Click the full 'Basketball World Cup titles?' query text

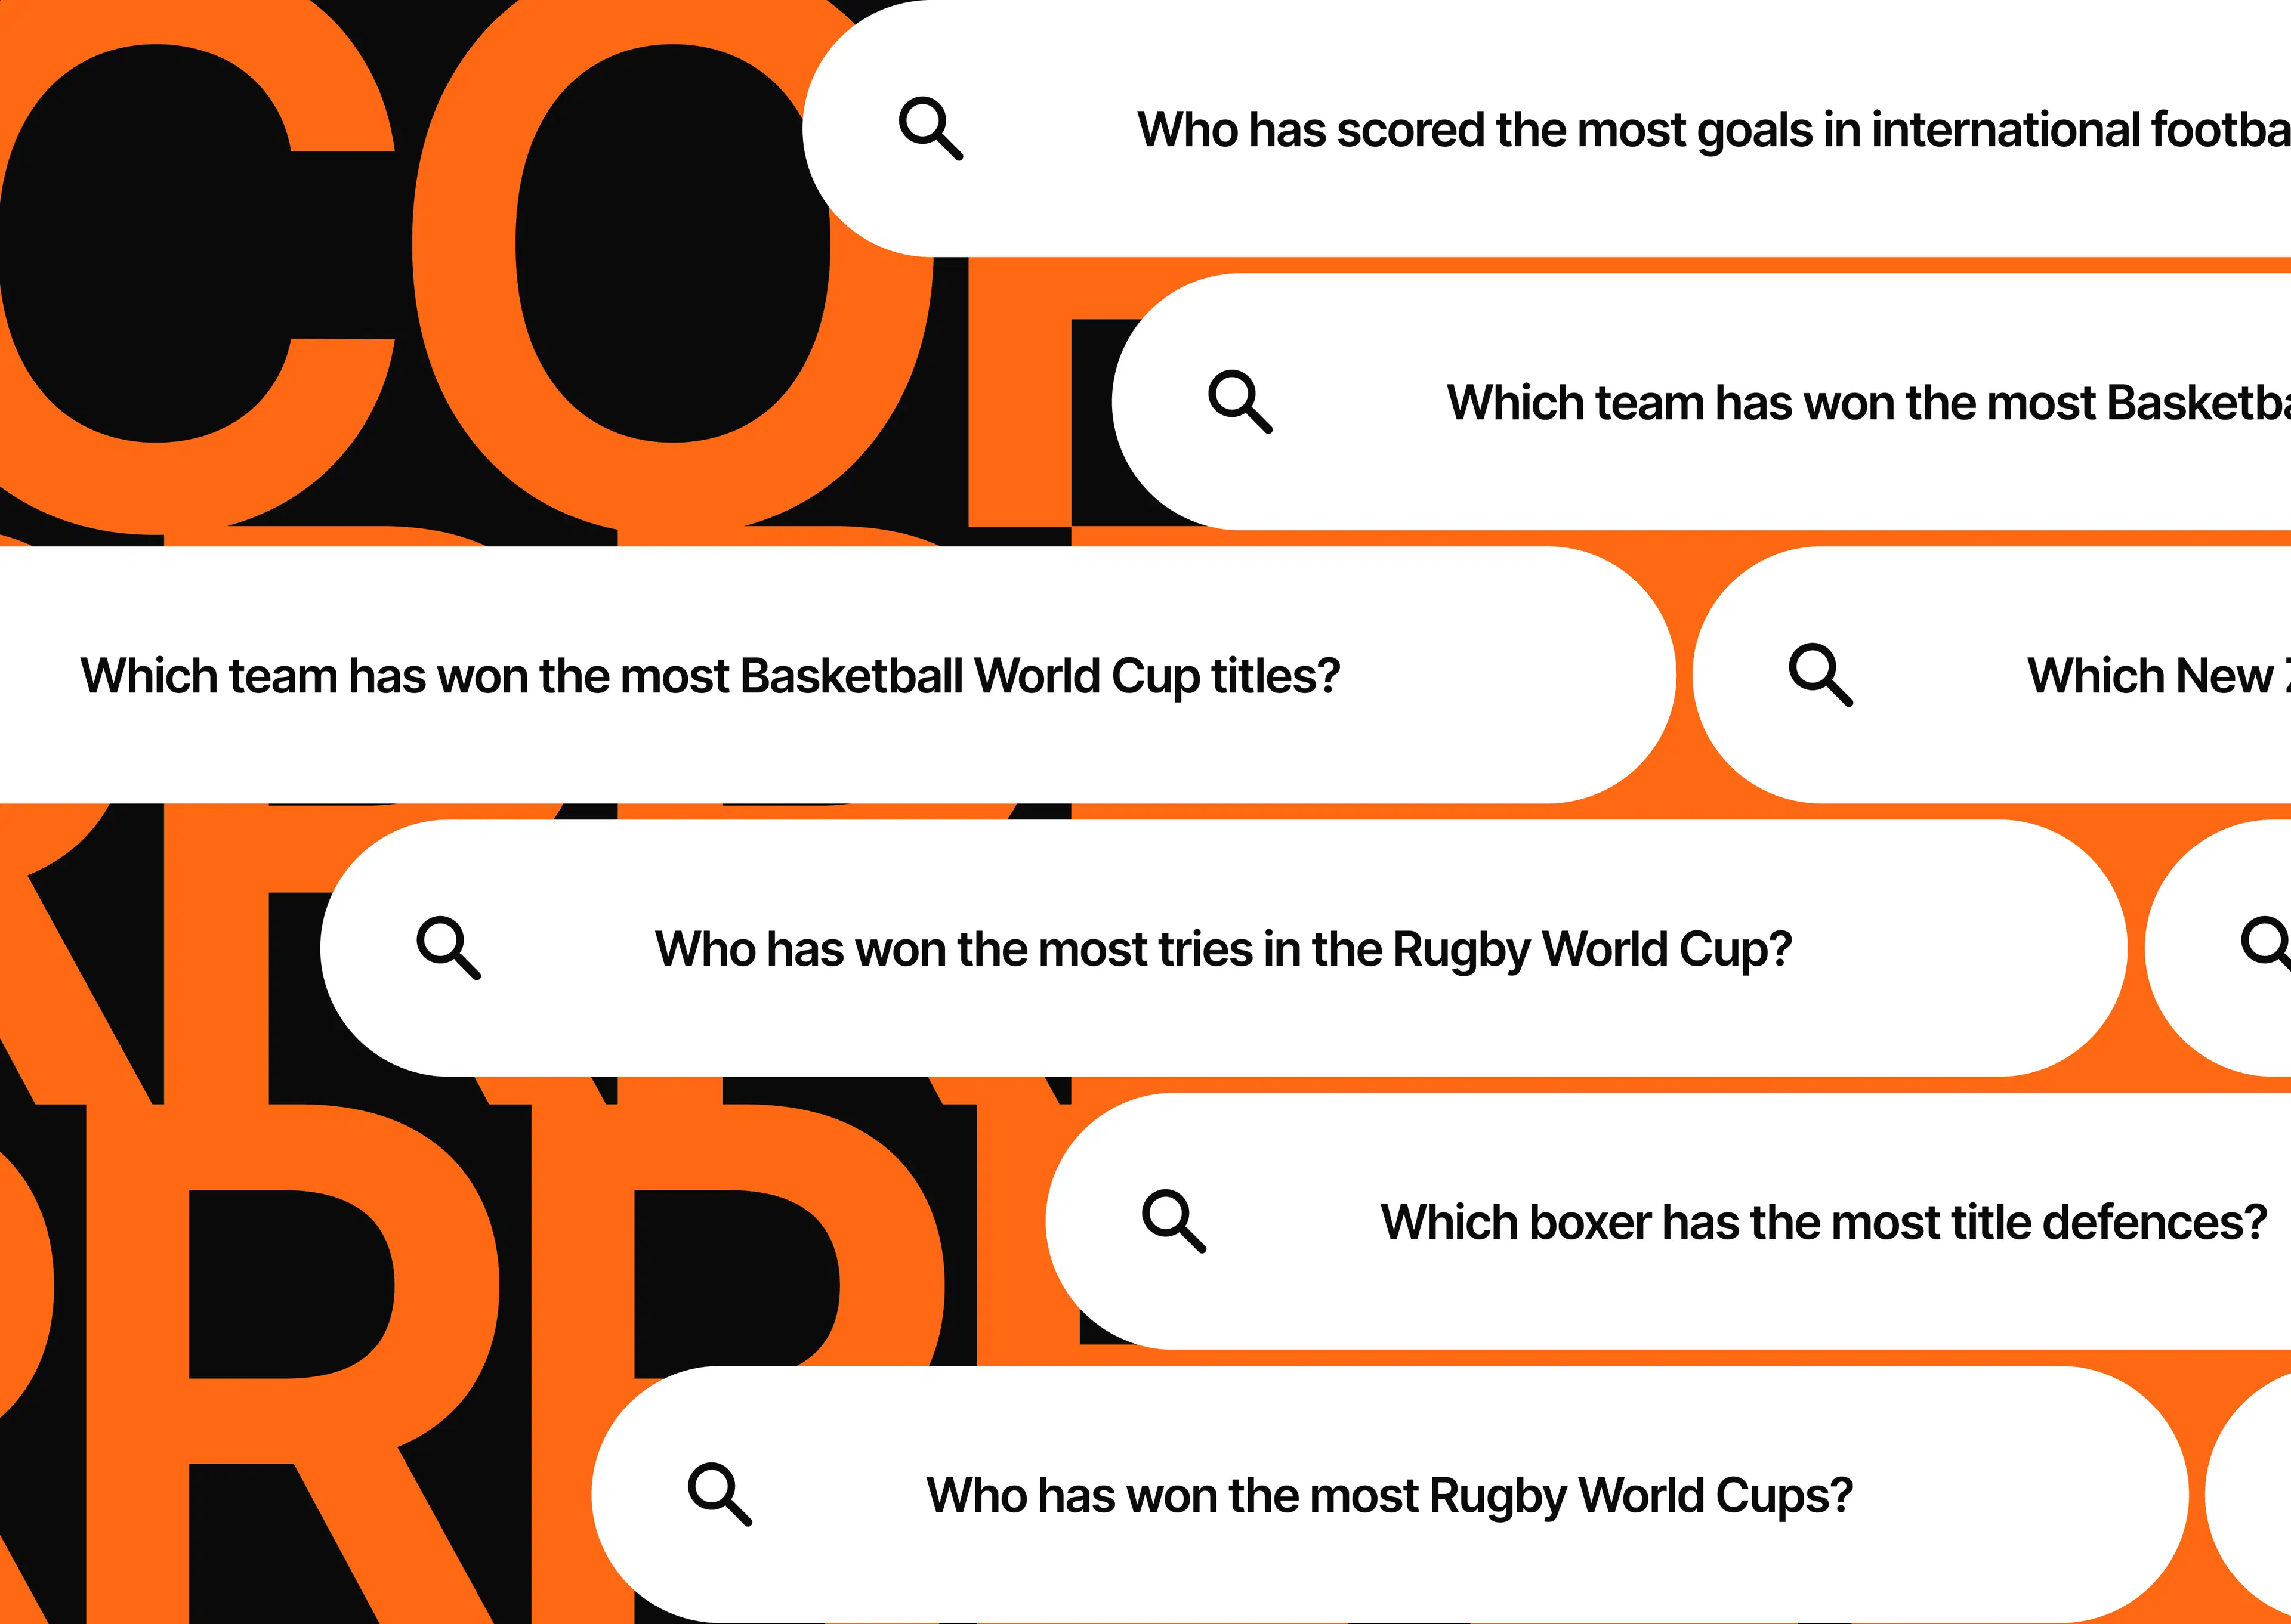coord(711,677)
